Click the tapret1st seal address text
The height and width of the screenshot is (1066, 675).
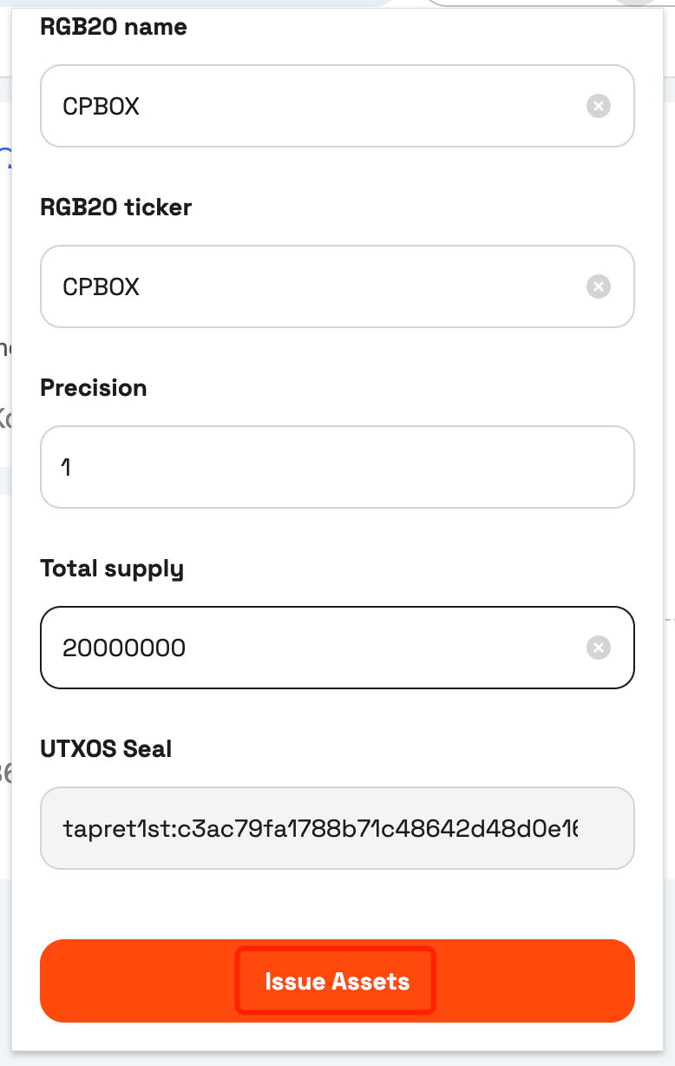click(x=320, y=828)
